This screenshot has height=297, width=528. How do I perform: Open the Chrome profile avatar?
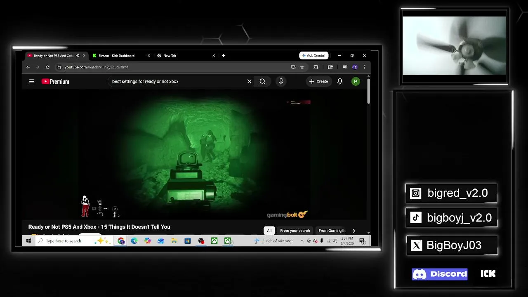[355, 67]
